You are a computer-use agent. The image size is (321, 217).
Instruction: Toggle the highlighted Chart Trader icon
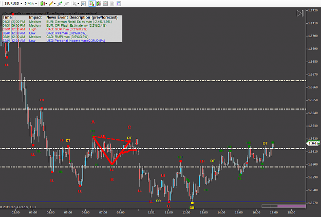(92, 4)
